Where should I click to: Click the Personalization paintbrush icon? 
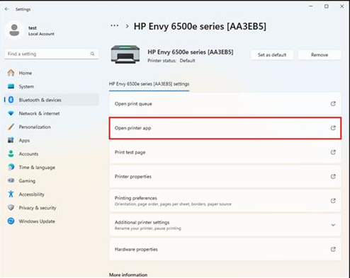[x=11, y=127]
